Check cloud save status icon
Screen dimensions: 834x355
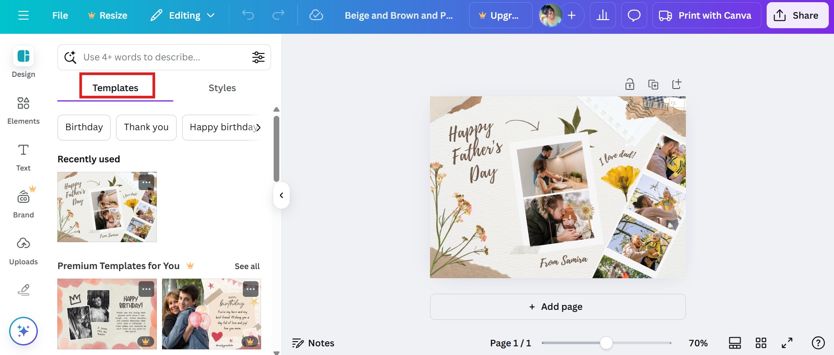click(x=316, y=15)
